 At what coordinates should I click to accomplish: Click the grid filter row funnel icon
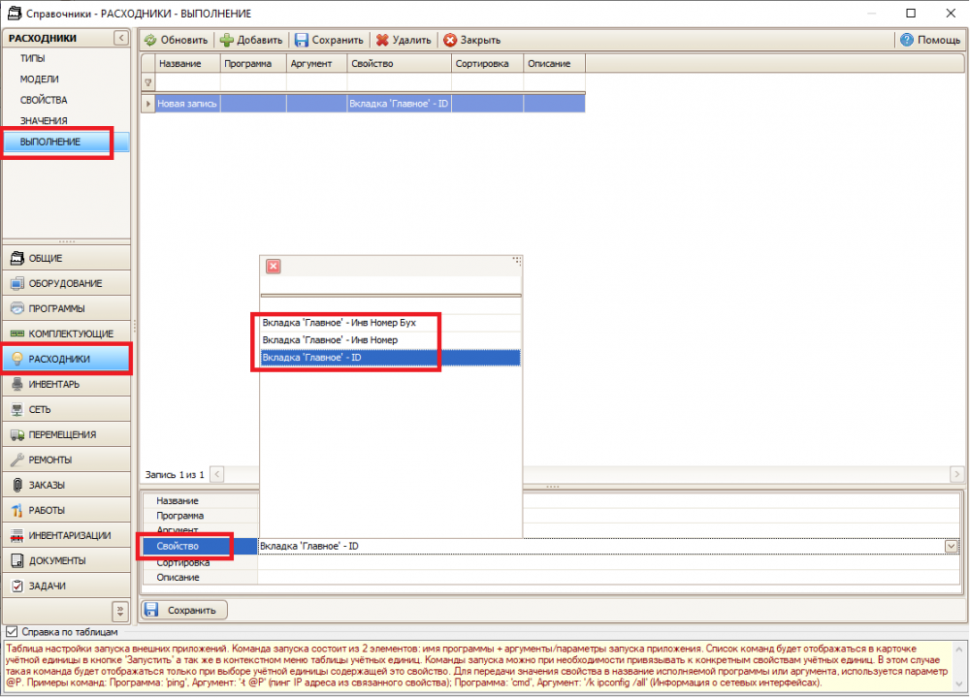(148, 82)
